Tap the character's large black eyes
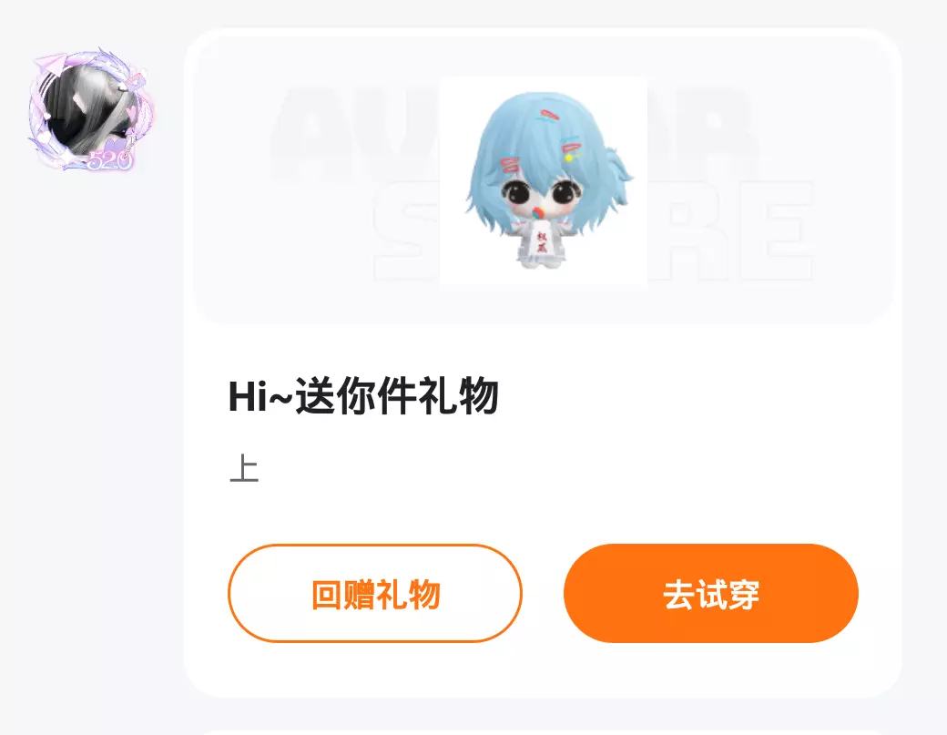This screenshot has height=735, width=947. pos(542,193)
